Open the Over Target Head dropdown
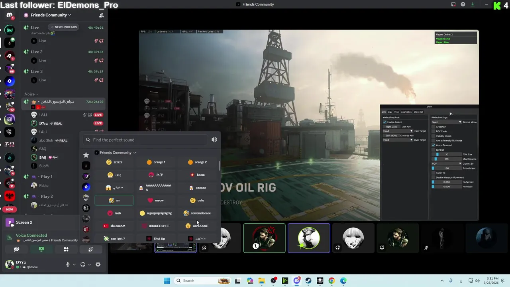 398,140
